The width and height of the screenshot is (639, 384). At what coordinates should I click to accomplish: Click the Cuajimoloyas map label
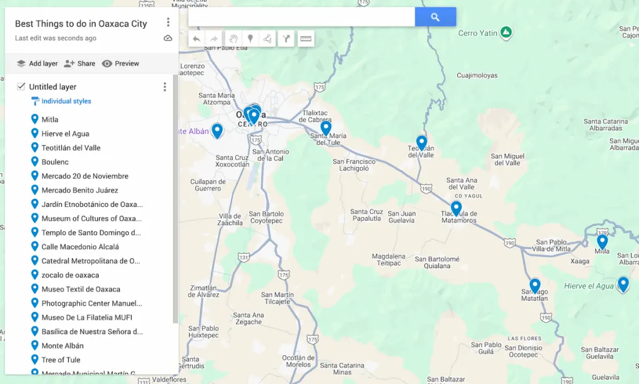click(x=477, y=75)
